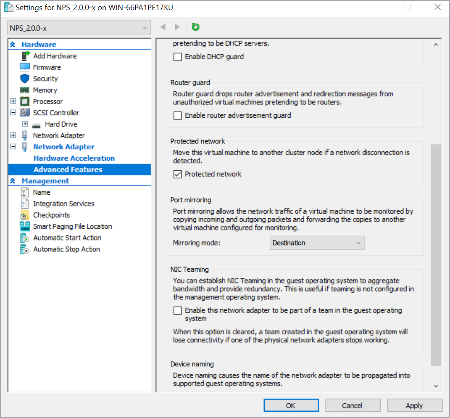Image resolution: width=450 pixels, height=418 pixels.
Task: Collapse the SCSI Controller tree node
Action: (13, 112)
